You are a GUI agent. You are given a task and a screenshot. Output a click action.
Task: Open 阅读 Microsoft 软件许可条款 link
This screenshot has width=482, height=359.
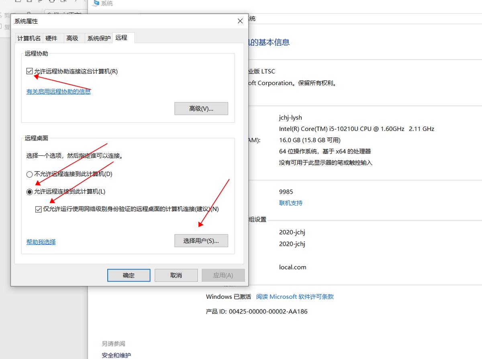pyautogui.click(x=295, y=297)
